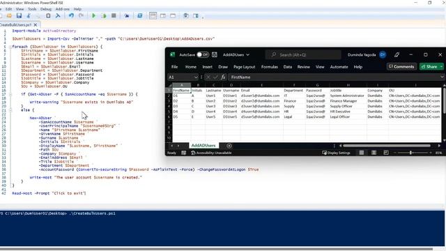Select the AddADUsers sheet tab

pos(203,146)
